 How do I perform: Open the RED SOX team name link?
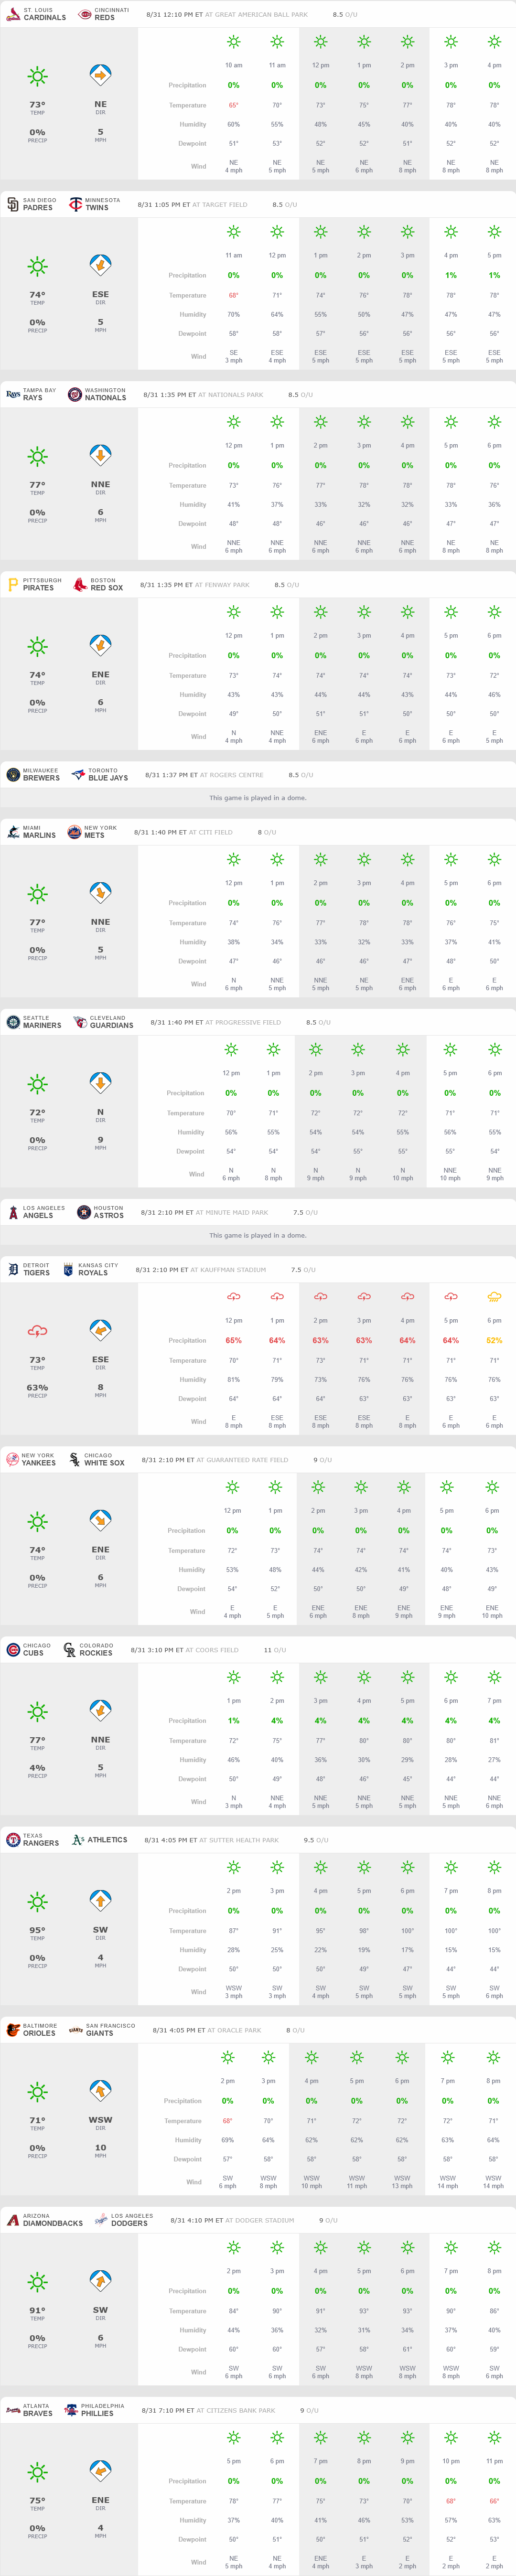tap(107, 588)
